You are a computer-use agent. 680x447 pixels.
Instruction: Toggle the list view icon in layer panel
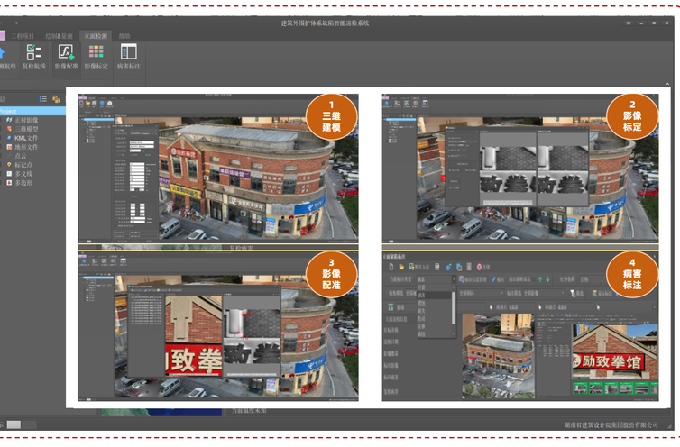click(43, 99)
